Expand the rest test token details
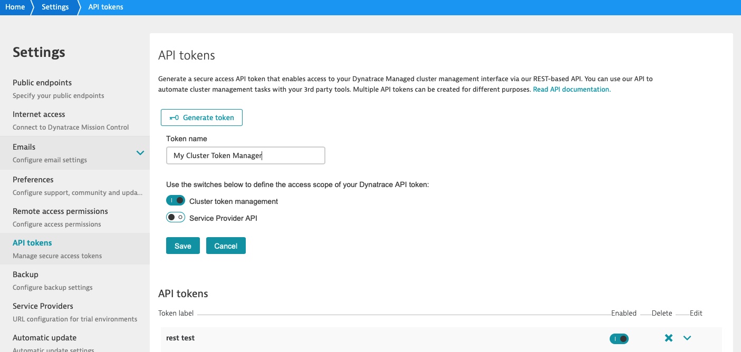 point(687,338)
